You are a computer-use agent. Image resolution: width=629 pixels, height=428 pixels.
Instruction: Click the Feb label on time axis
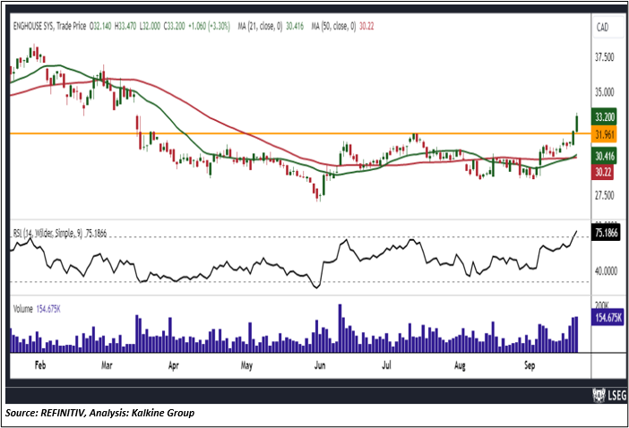click(40, 365)
